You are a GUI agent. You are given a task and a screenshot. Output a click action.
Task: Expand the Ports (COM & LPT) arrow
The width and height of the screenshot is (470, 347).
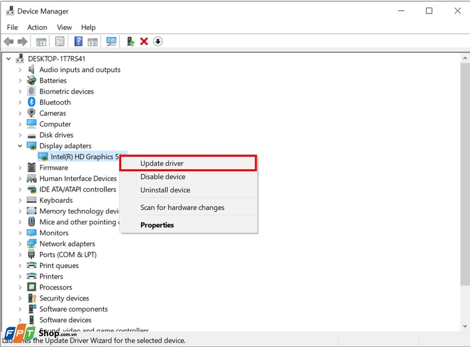[20, 255]
